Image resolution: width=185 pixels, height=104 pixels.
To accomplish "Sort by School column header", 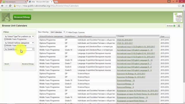I will point(51,36).
